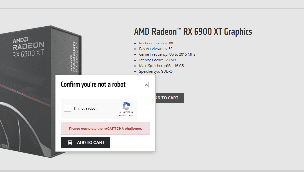304x172 pixels.
Task: Click Add to Cart in the dialog
Action: [x=86, y=143]
